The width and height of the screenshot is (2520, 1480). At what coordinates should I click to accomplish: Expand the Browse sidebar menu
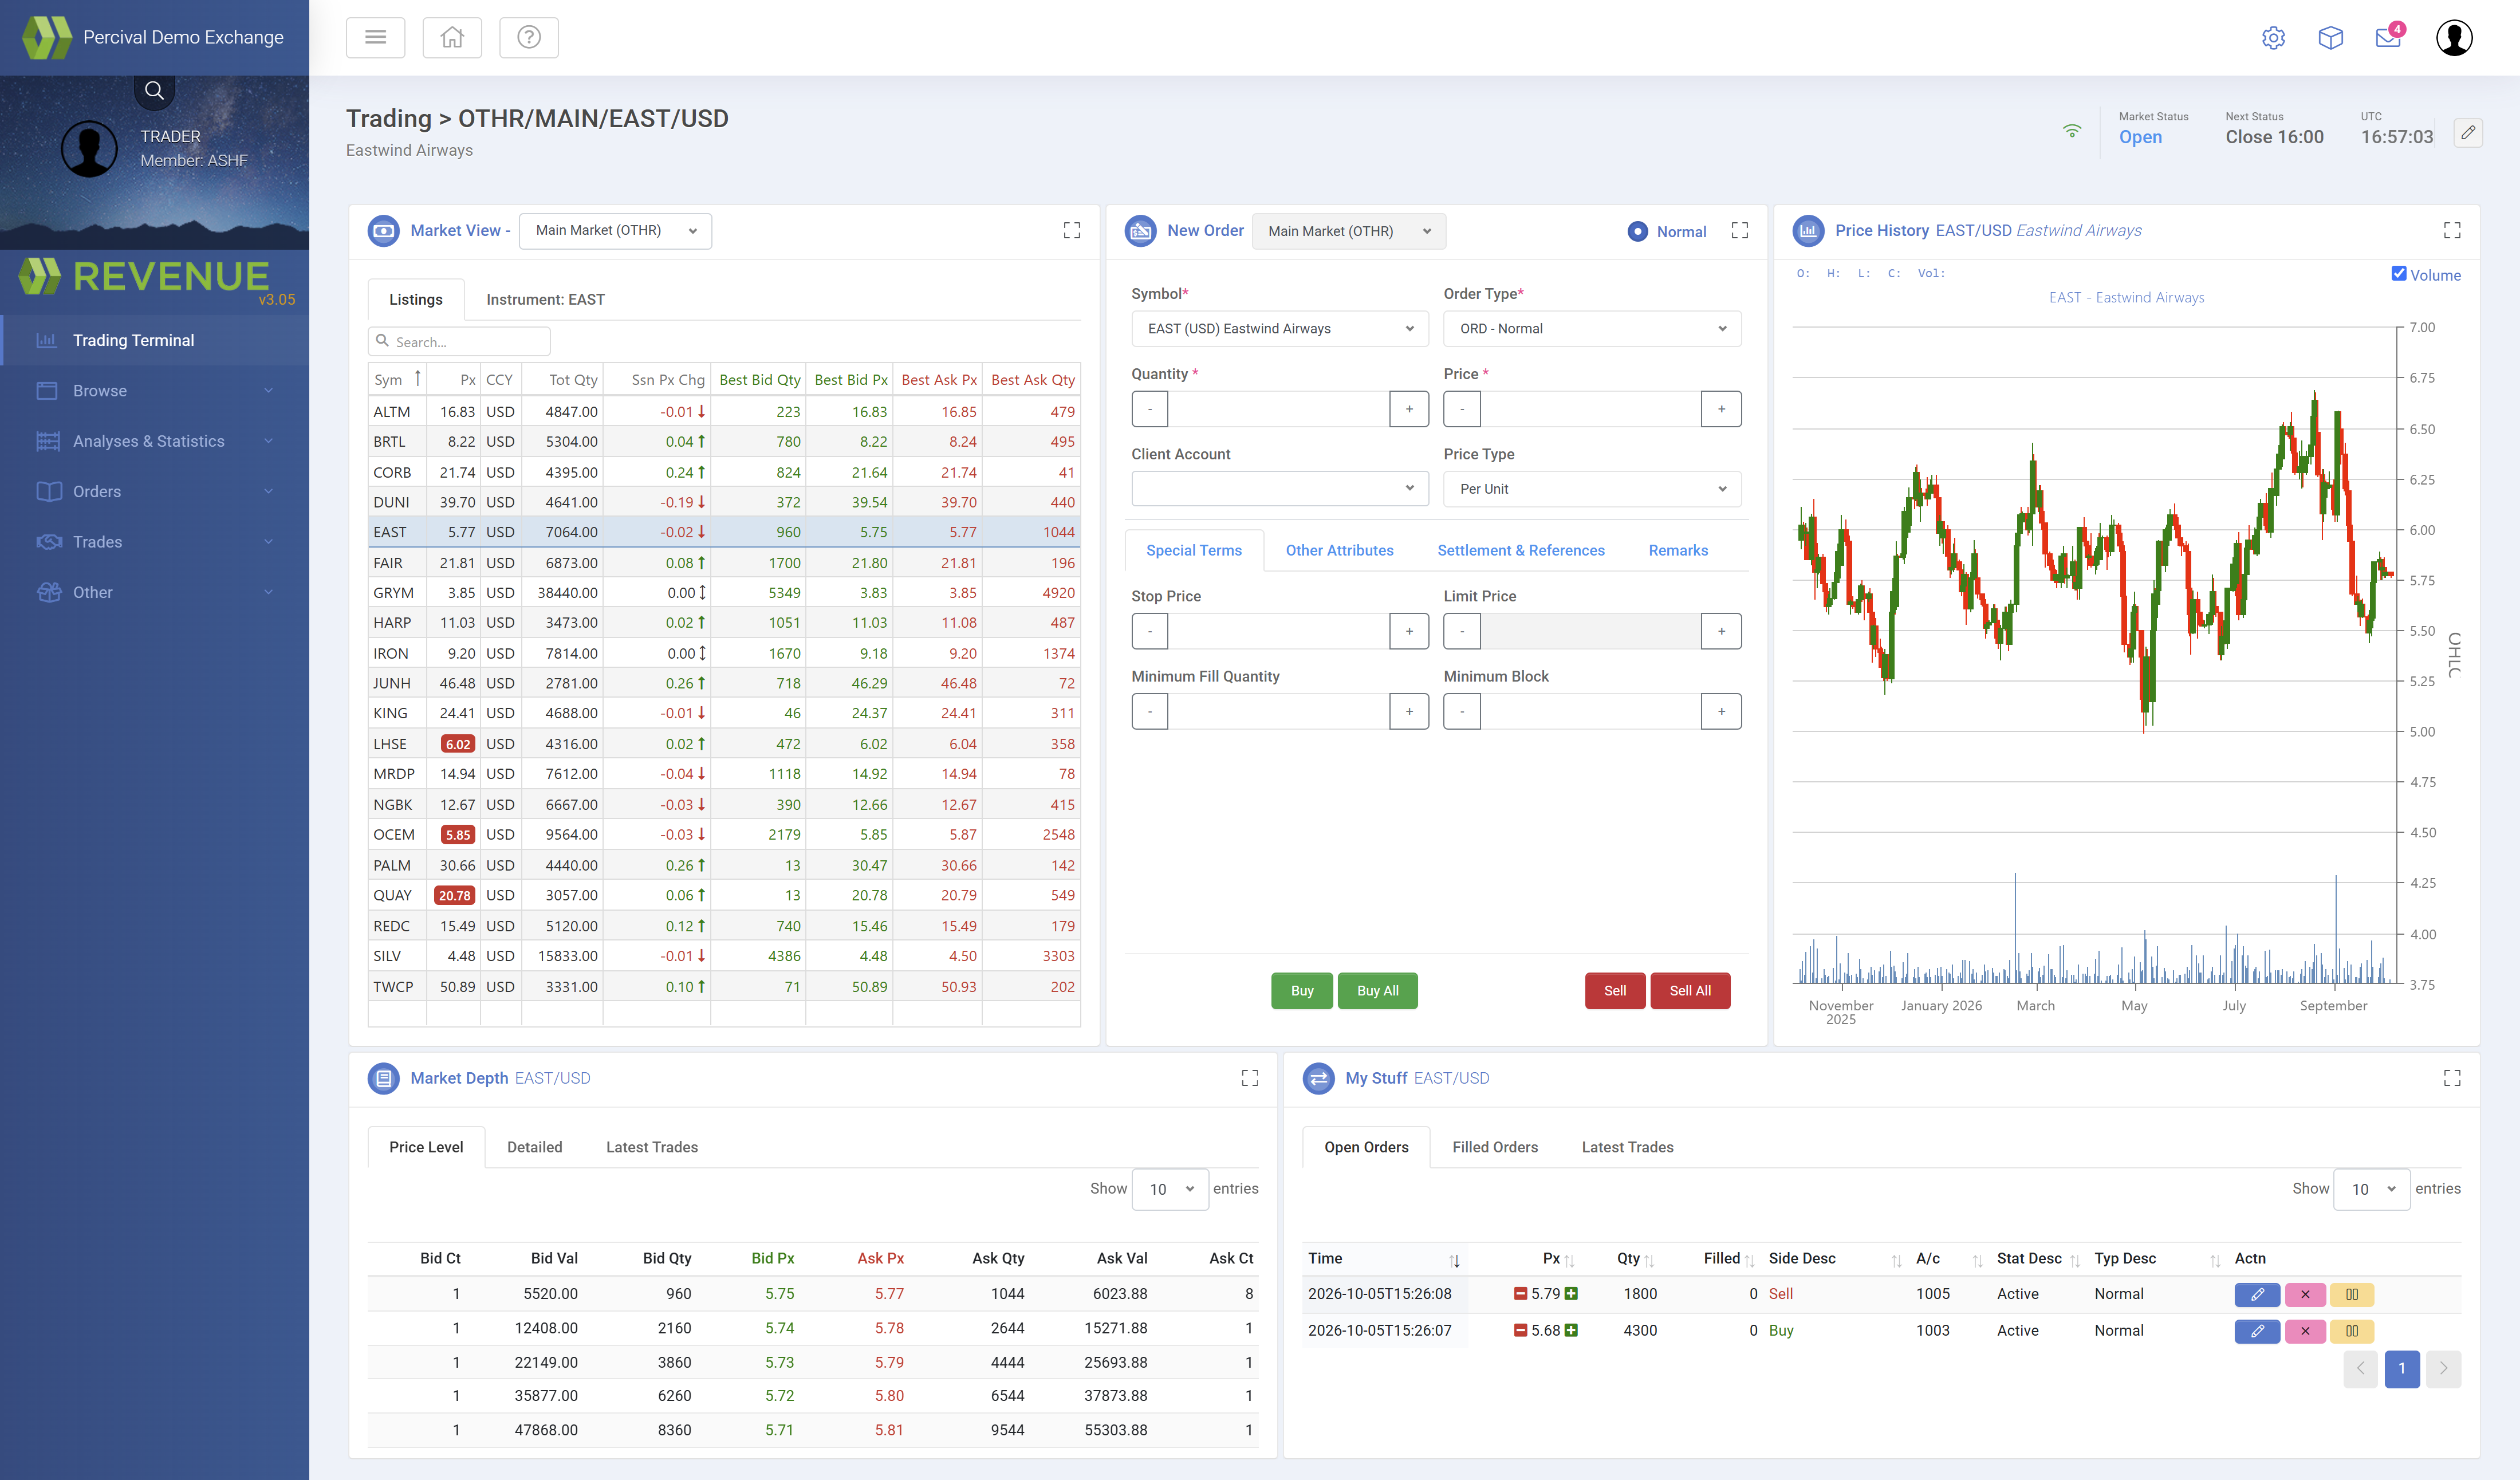tap(155, 391)
